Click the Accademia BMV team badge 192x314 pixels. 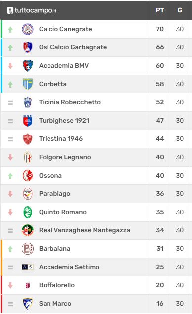coord(28,66)
